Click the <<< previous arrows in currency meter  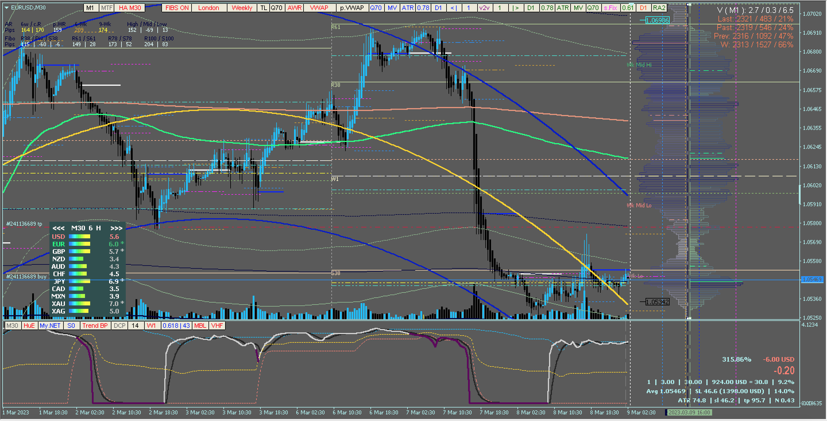[x=58, y=228]
